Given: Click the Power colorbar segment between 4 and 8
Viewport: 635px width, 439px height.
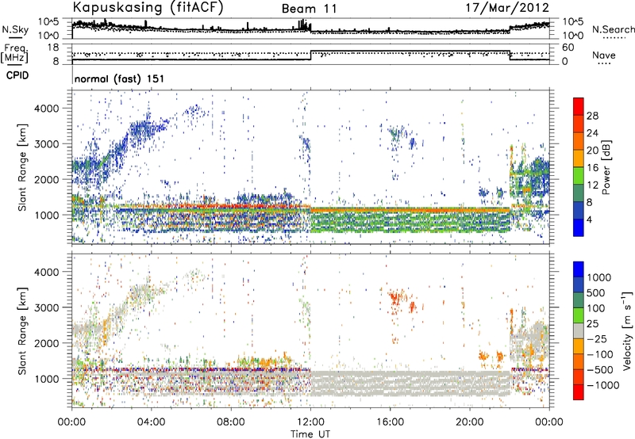Looking at the screenshot, I should tap(579, 210).
